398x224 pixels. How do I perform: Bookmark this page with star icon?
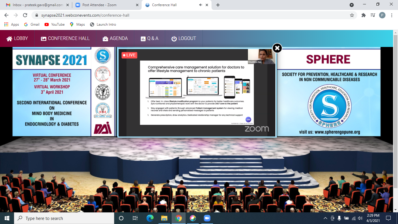pyautogui.click(x=352, y=15)
